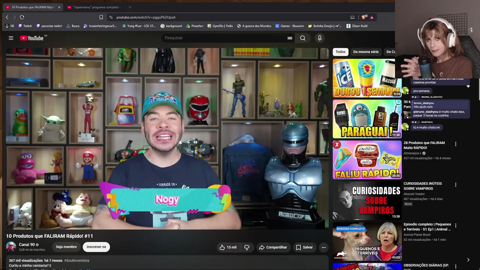This screenshot has width=480, height=270.
Task: Open the howimfeelingnow bookmark
Action: pyautogui.click(x=100, y=26)
